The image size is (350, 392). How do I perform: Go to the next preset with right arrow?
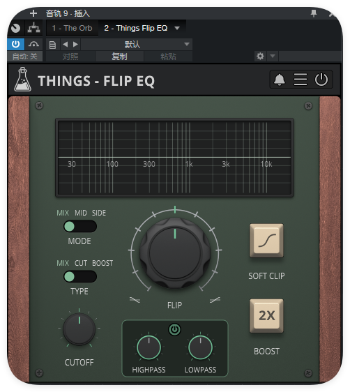coord(75,44)
